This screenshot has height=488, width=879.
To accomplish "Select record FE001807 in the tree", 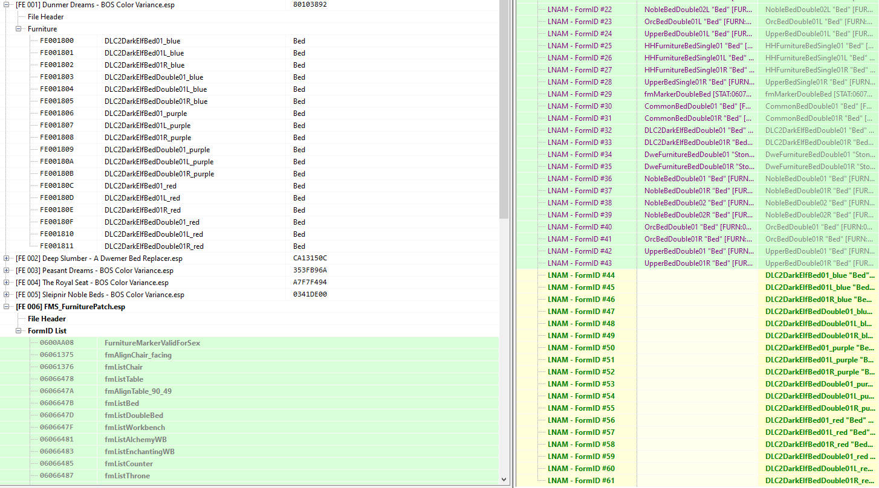I will (x=250, y=126).
